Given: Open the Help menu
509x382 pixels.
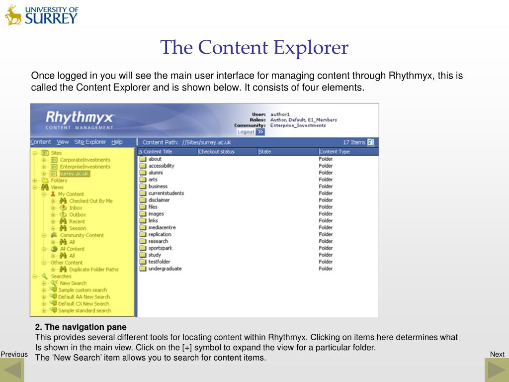Looking at the screenshot, I should 117,142.
